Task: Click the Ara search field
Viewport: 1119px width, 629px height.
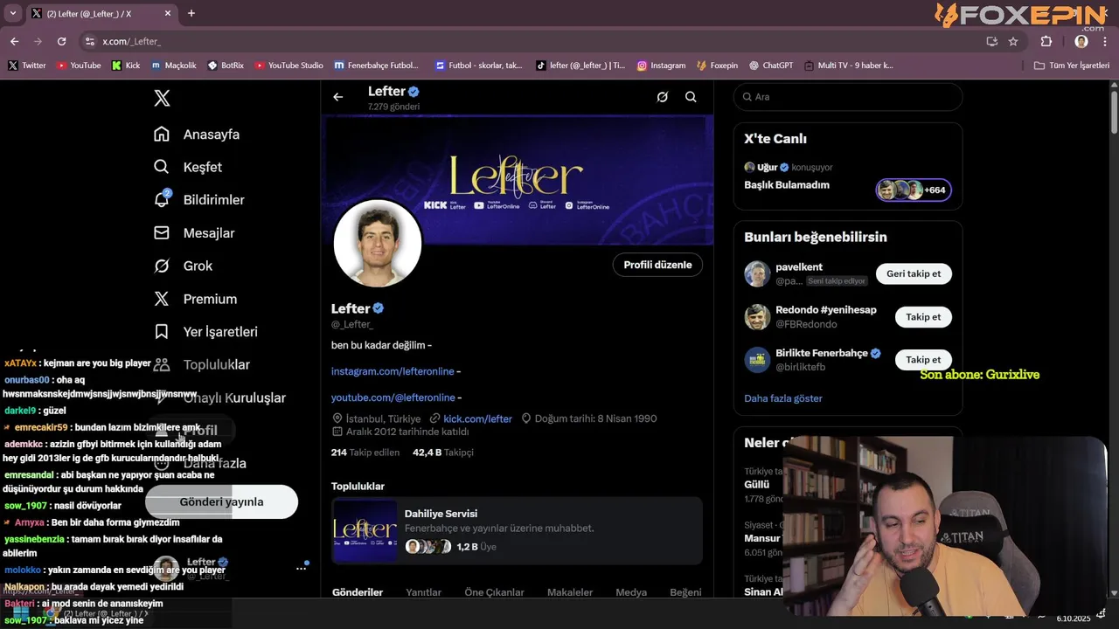Action: [x=848, y=97]
